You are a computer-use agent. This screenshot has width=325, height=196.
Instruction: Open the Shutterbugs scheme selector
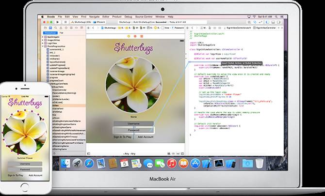[x=81, y=22]
